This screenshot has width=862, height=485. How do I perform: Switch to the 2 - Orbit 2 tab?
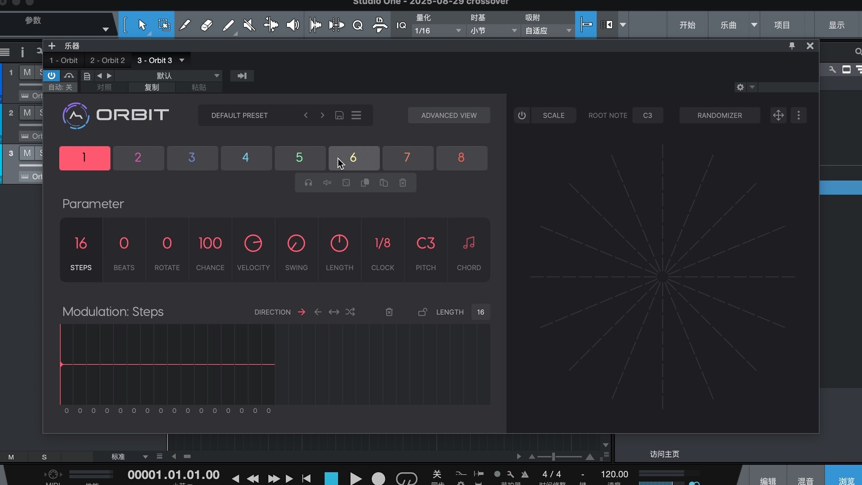pos(108,60)
